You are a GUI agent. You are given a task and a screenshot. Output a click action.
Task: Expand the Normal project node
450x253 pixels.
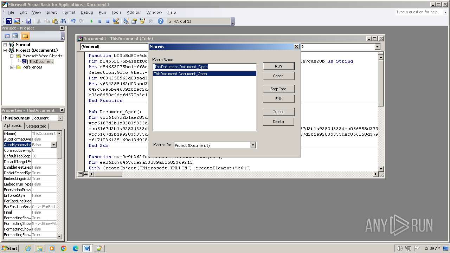5,45
